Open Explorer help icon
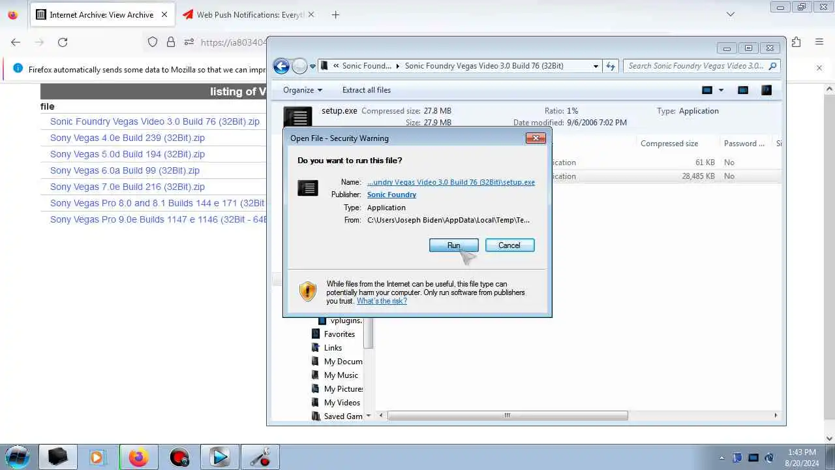835x470 pixels. (x=767, y=90)
